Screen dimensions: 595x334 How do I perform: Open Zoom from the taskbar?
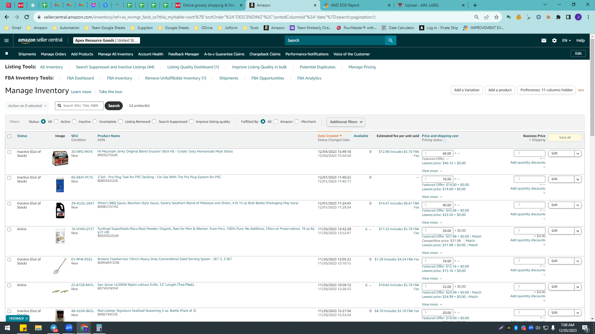click(x=69, y=328)
